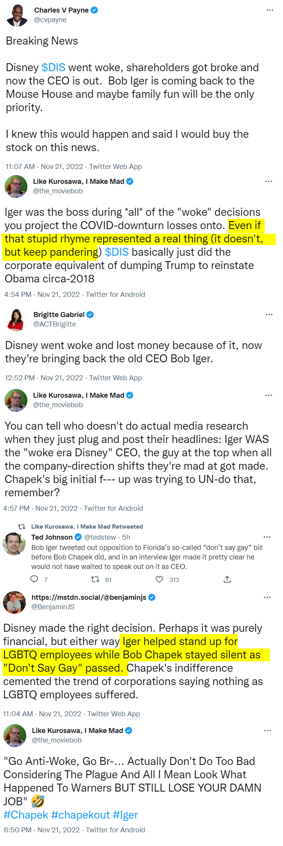Click Ted Johnson's verified badge
This screenshot has height=846, width=283.
click(78, 537)
